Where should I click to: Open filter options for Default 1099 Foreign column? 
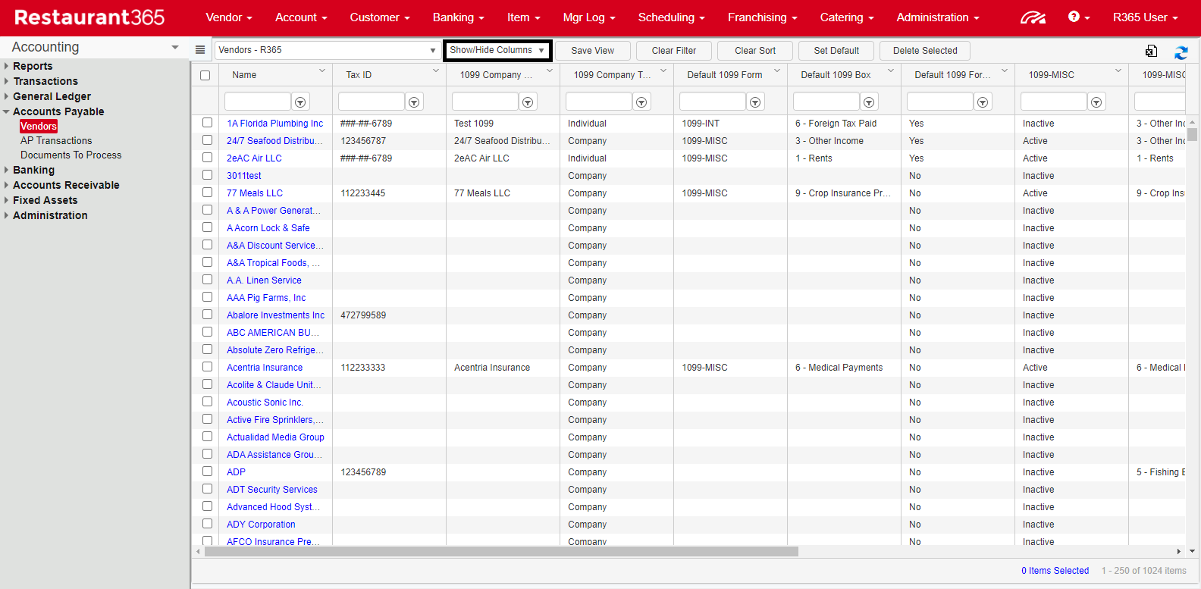pos(983,102)
